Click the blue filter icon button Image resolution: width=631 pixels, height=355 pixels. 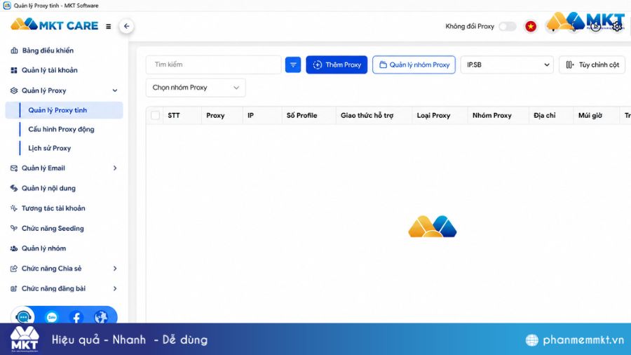[293, 65]
